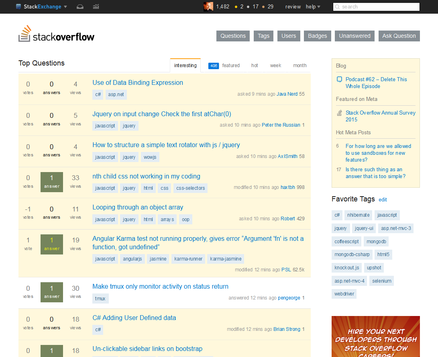This screenshot has height=357, width=438.
Task: Select the week tab
Action: pos(275,66)
